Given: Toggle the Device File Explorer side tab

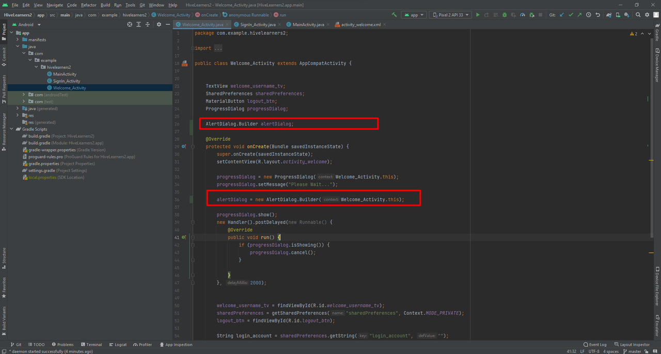Looking at the screenshot, I should [657, 286].
